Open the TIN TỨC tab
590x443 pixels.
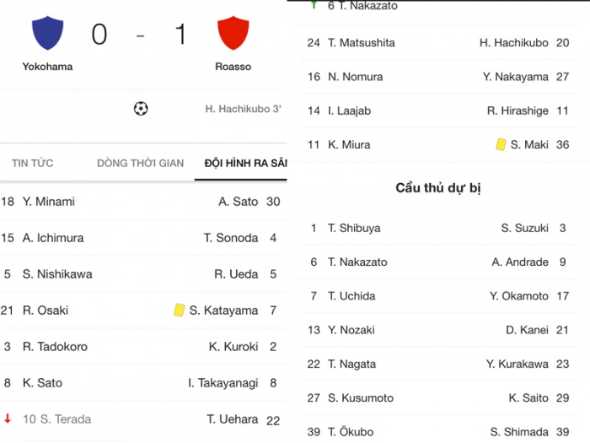click(32, 163)
